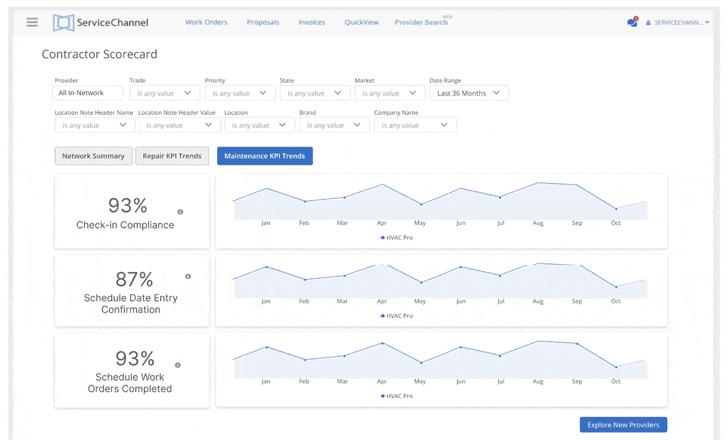Screen dimensions: 728x440
Task: Select the Repair KPI Trends tab
Action: (x=172, y=156)
